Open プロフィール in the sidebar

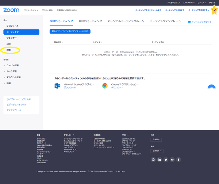pyautogui.click(x=12, y=26)
